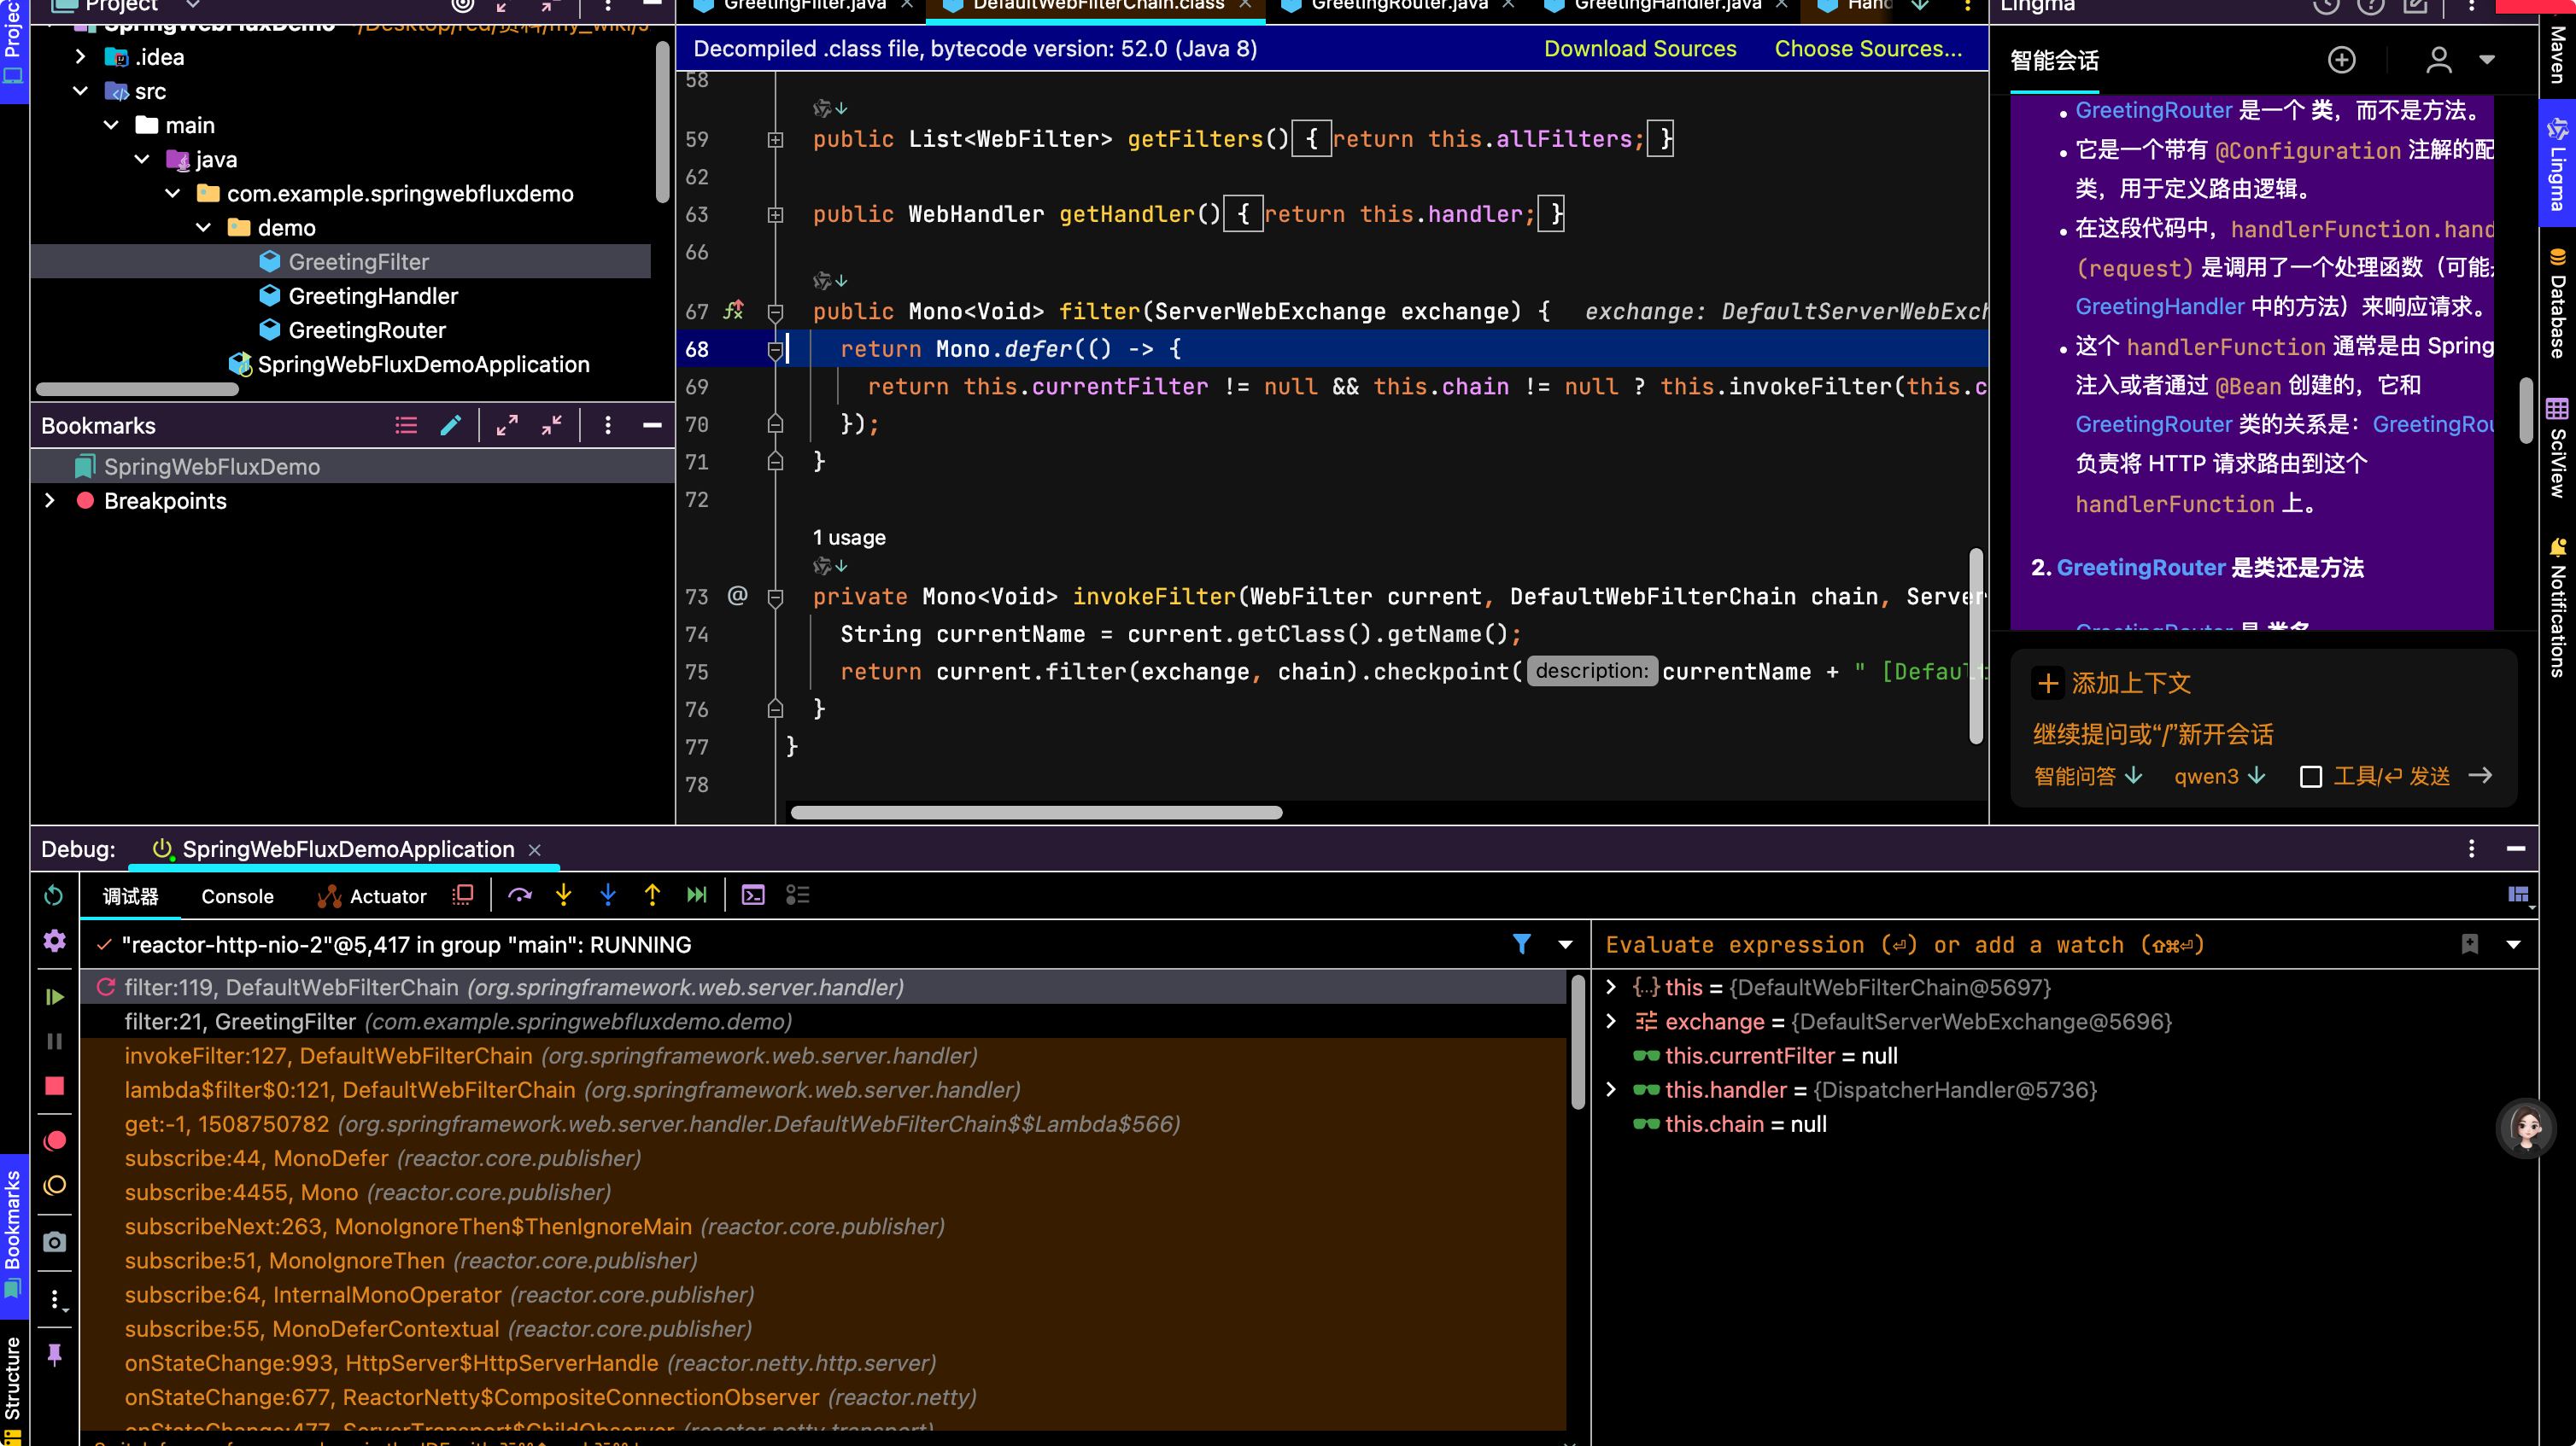Click the Step Out up-arrow icon

coord(652,895)
